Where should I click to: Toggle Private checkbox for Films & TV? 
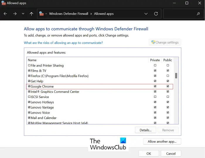(x=155, y=71)
